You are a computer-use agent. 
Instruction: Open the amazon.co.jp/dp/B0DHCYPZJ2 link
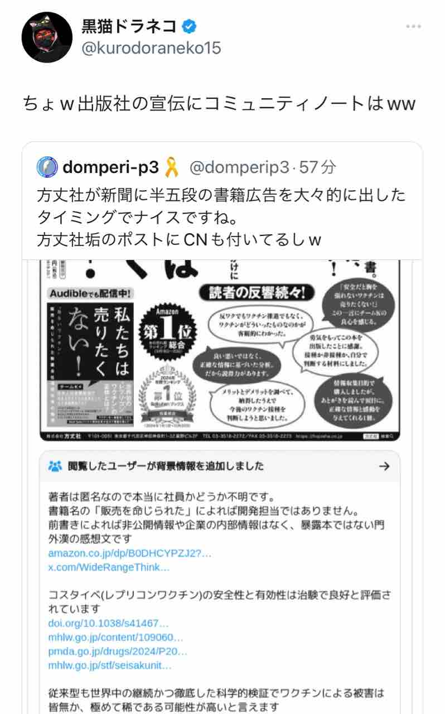click(x=130, y=553)
